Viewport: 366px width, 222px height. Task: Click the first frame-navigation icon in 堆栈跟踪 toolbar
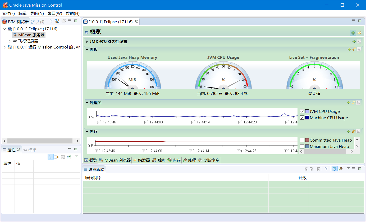(306, 169)
